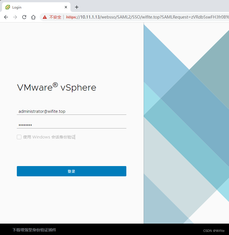The width and height of the screenshot is (229, 235).
Task: Click the username field with administrator@wifite.top
Action: coord(72,111)
